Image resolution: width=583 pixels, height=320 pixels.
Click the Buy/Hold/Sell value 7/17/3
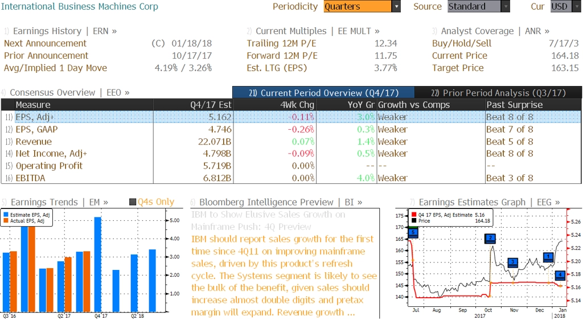pos(564,43)
